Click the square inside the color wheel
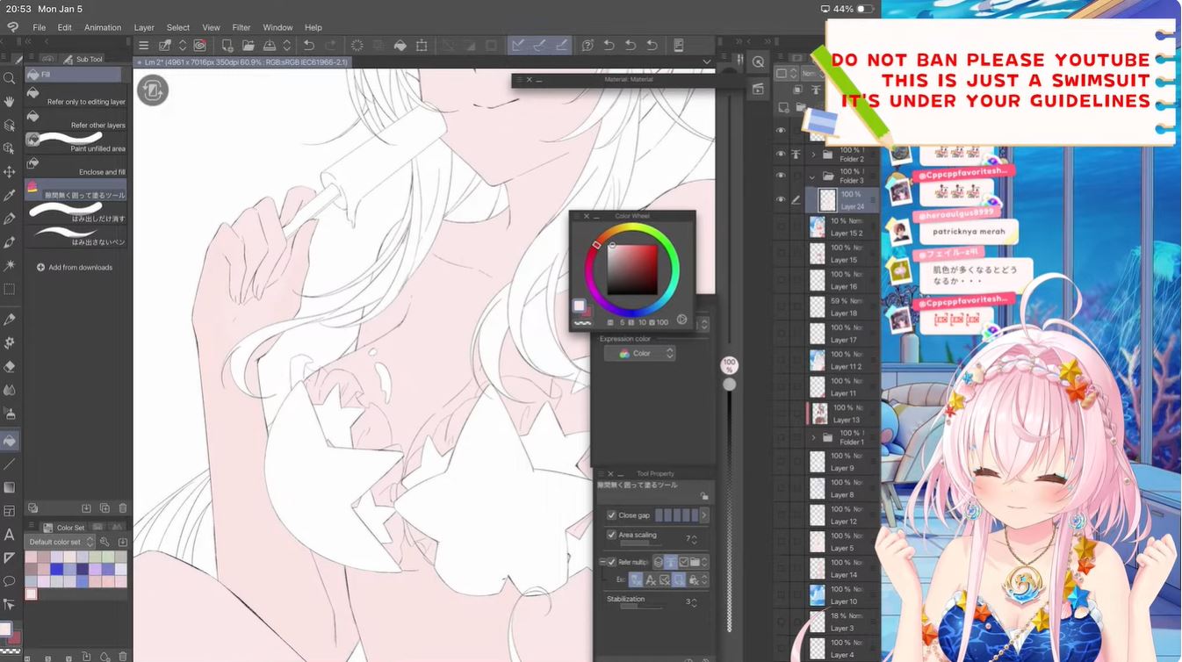 click(632, 269)
